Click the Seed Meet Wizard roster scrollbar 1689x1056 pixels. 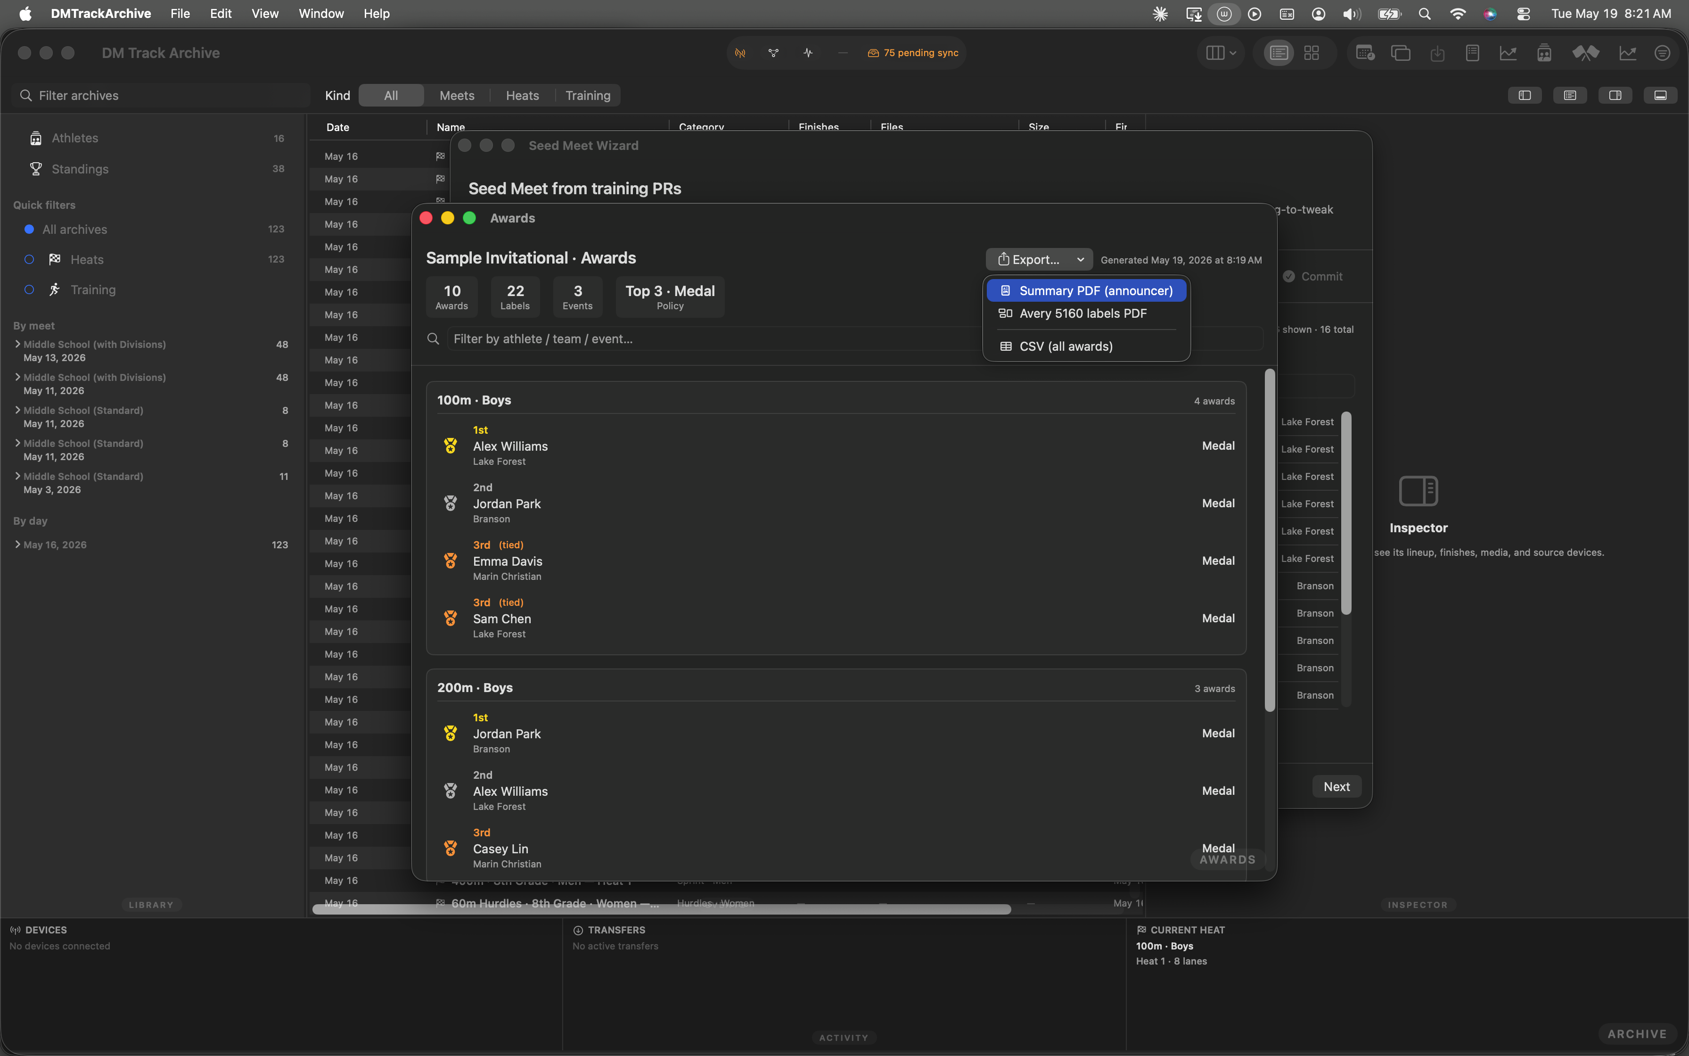[1345, 513]
